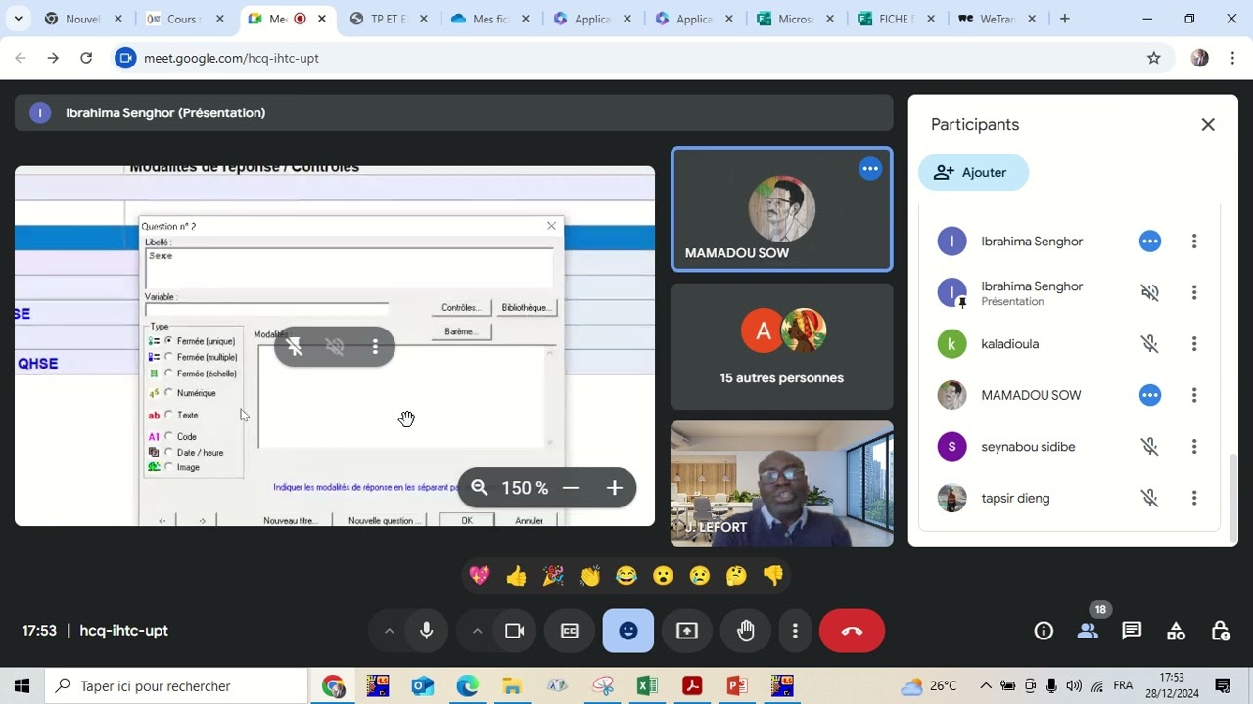This screenshot has width=1253, height=704.
Task: Open more actions for tapsir dieng
Action: tap(1194, 498)
